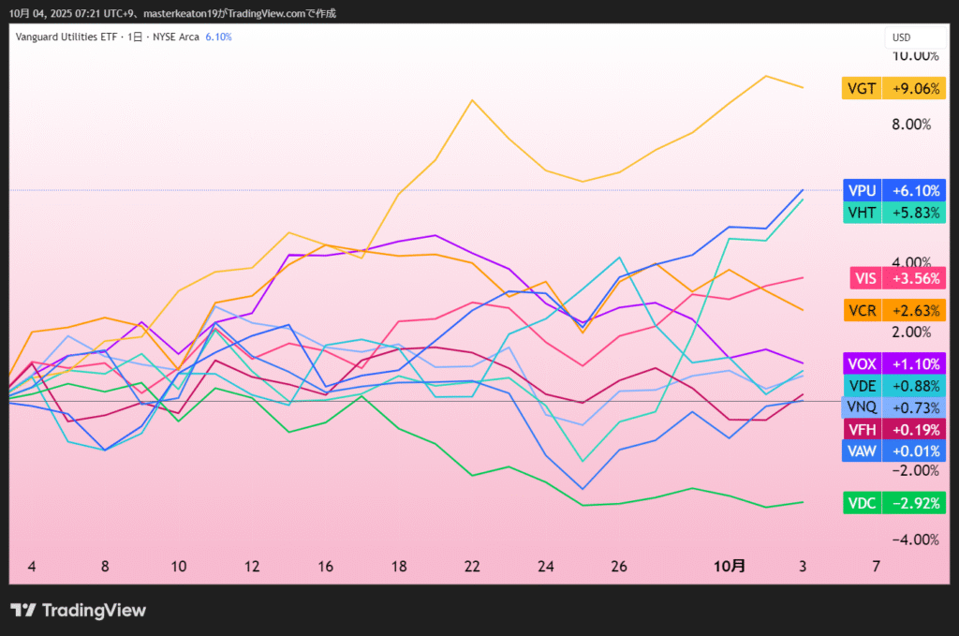Select the orange VCR ticker label

[862, 310]
